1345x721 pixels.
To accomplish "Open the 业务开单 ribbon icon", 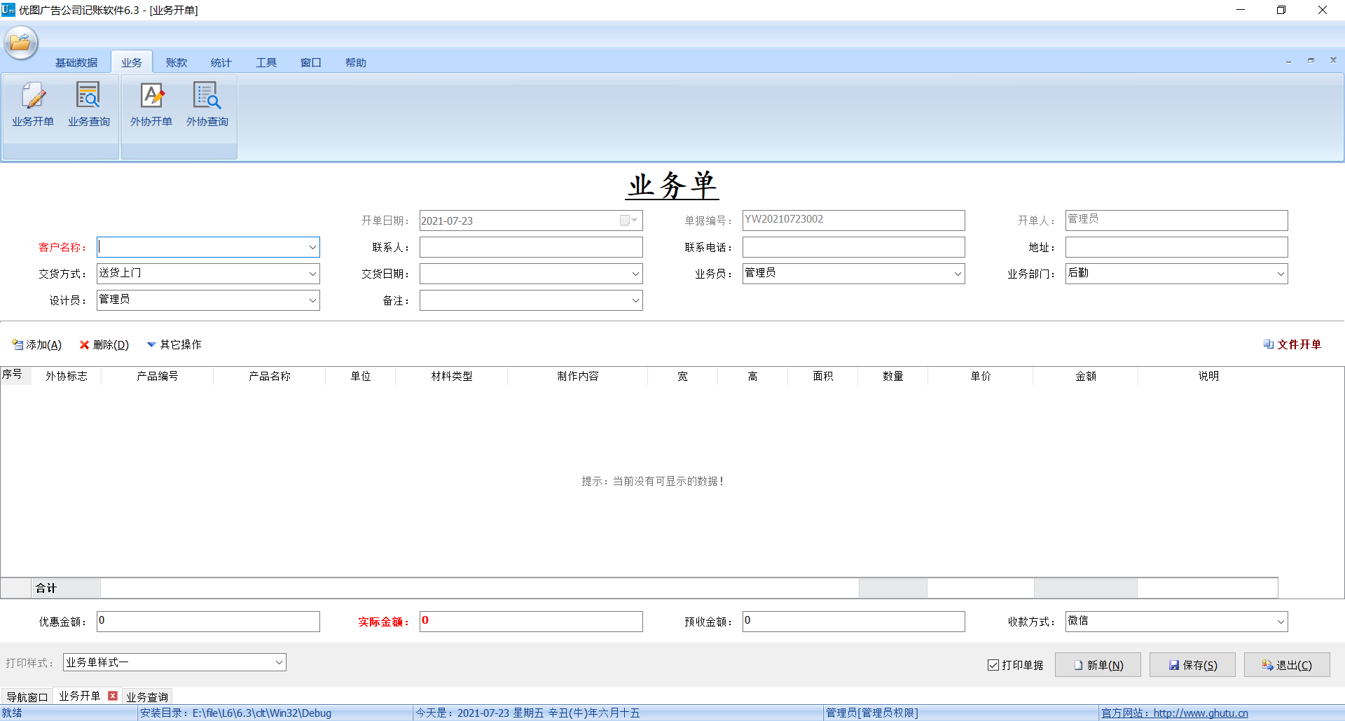I will 32,104.
